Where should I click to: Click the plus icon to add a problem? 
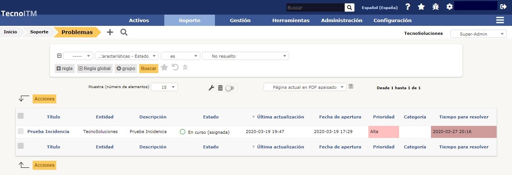[110, 32]
